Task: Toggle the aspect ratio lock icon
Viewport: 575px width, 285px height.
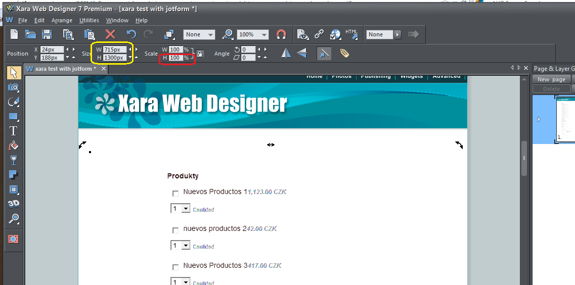Action: 200,54
